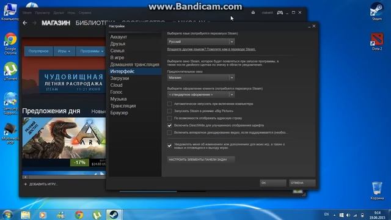Open the people app taskbar icon
391x220 pixels.
(x=60, y=215)
